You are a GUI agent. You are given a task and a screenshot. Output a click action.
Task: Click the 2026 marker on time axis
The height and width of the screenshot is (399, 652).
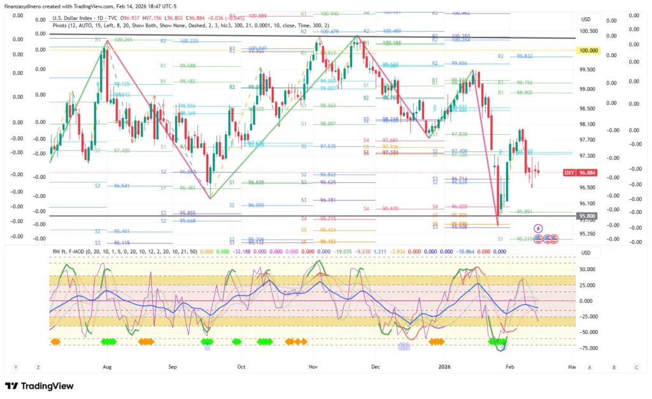coord(444,367)
